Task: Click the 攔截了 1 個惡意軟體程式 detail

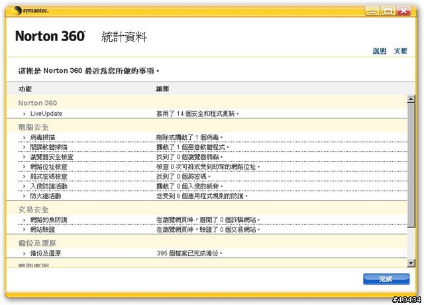Action: tap(193, 147)
